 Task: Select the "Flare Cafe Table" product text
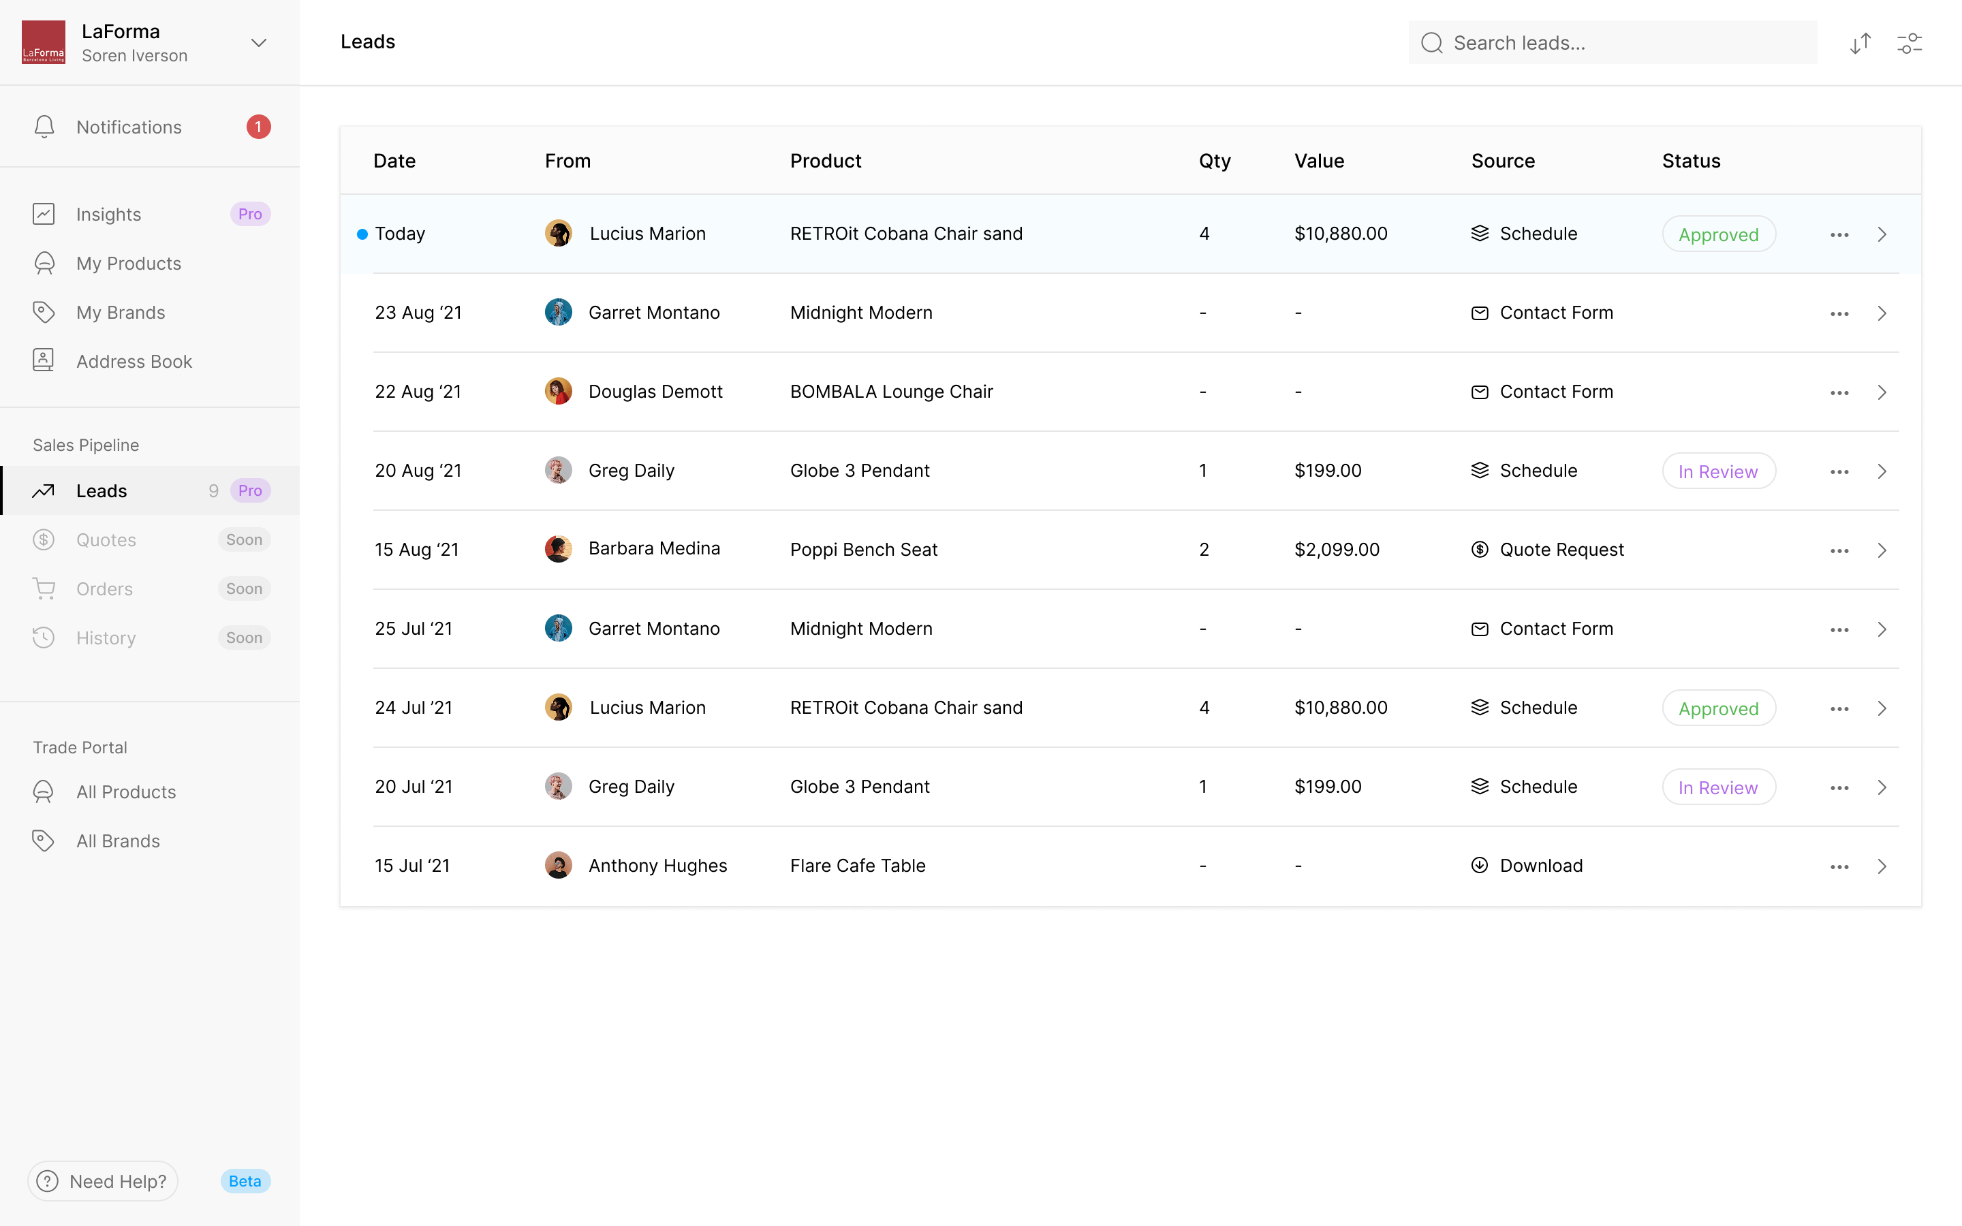click(858, 865)
